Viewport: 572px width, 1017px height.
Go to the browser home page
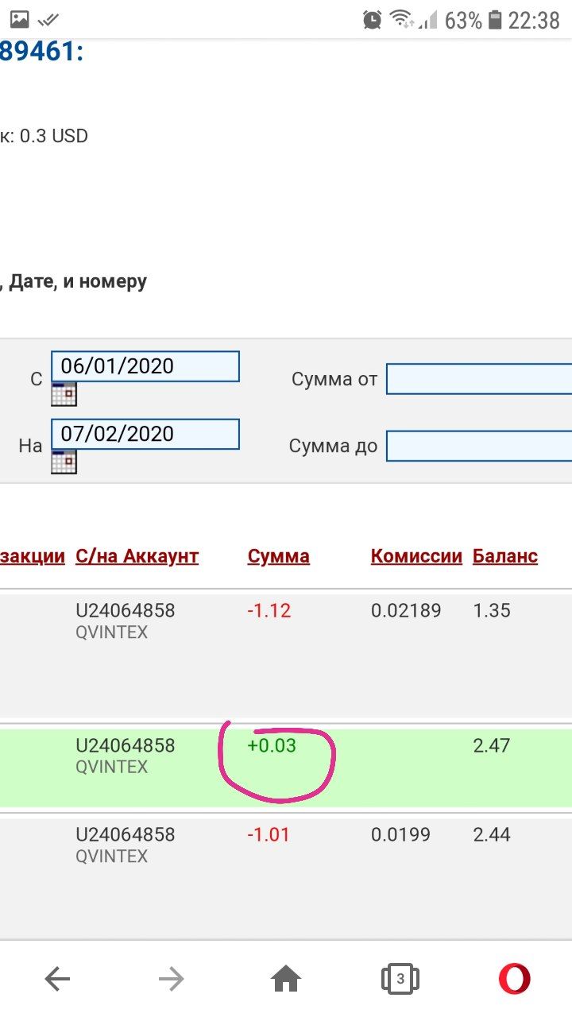(x=286, y=979)
